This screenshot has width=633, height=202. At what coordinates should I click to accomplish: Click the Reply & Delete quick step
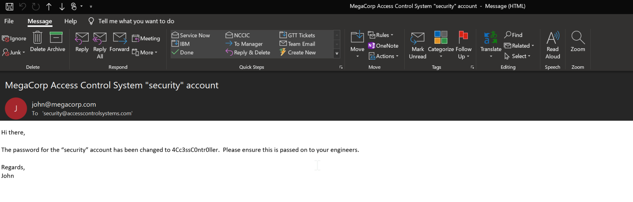[248, 53]
